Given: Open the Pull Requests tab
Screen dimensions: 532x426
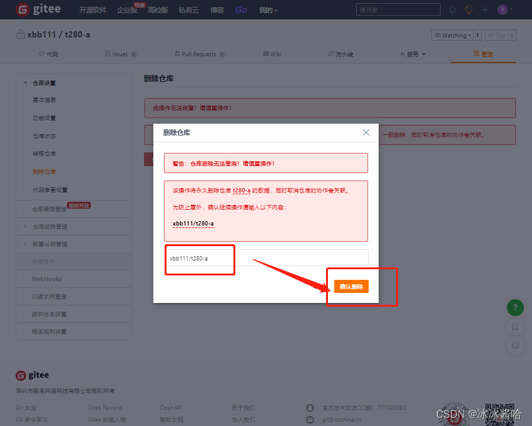Looking at the screenshot, I should [x=200, y=54].
